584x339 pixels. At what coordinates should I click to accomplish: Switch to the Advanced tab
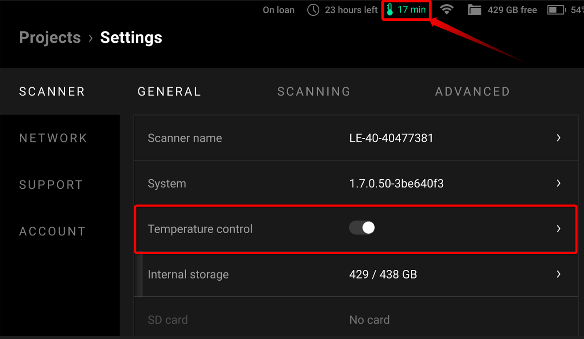(x=472, y=91)
